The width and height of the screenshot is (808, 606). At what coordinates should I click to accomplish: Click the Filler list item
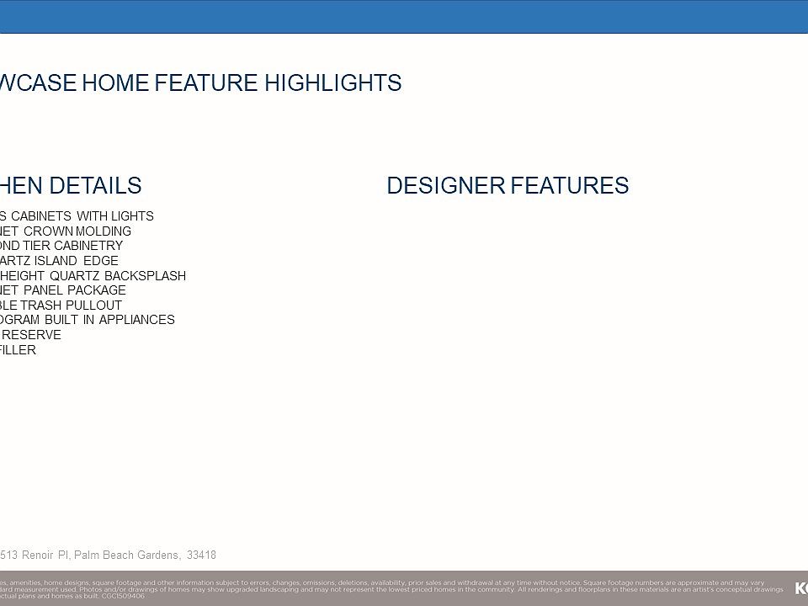18,350
